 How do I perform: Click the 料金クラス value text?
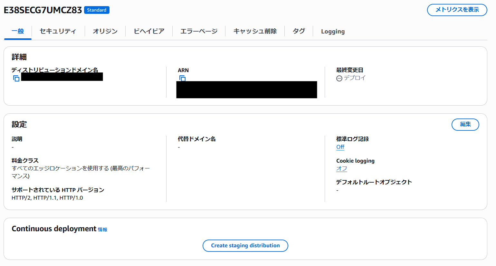click(81, 172)
